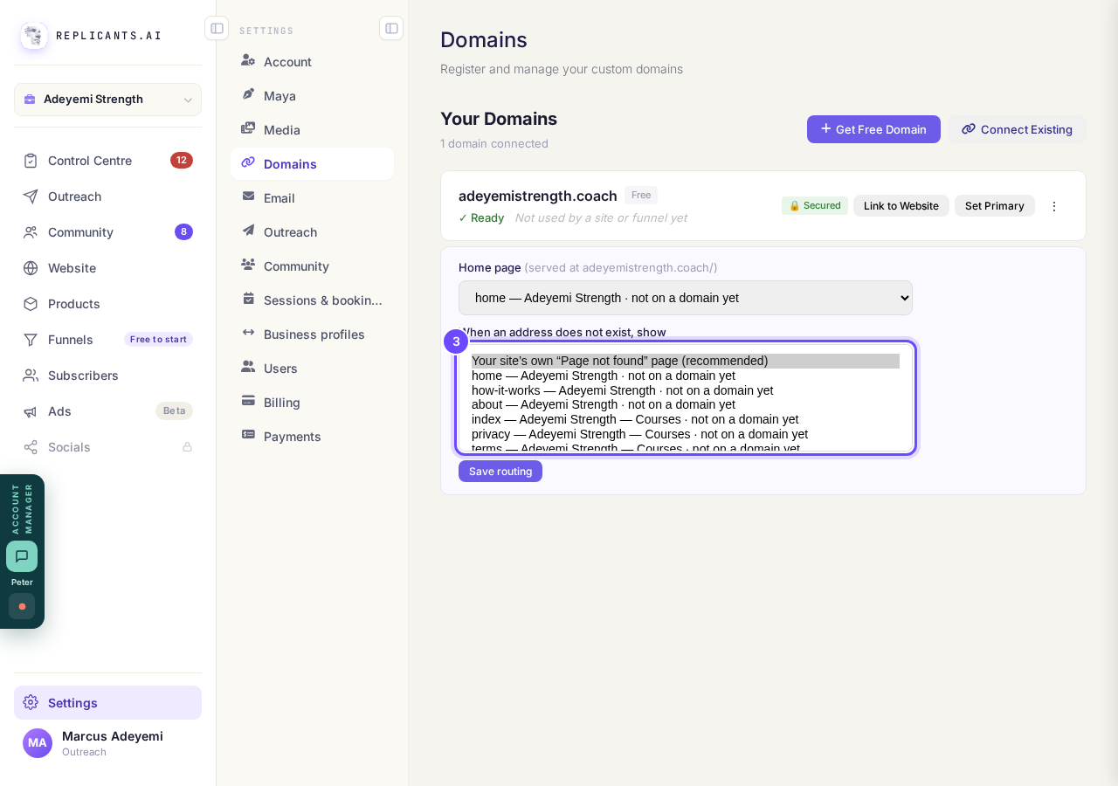Click the Users group icon
This screenshot has height=786, width=1118.
pyautogui.click(x=248, y=368)
